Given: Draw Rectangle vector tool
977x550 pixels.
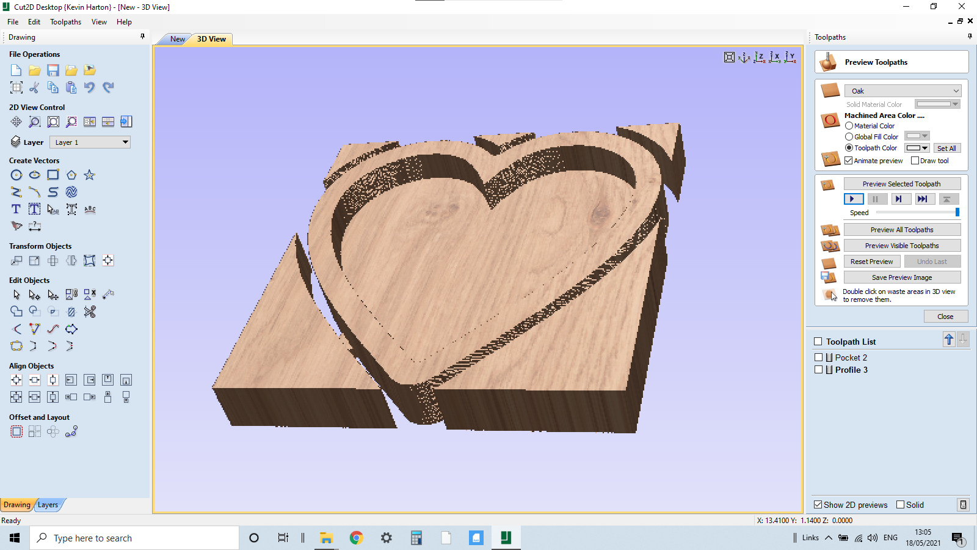Looking at the screenshot, I should click(x=53, y=175).
